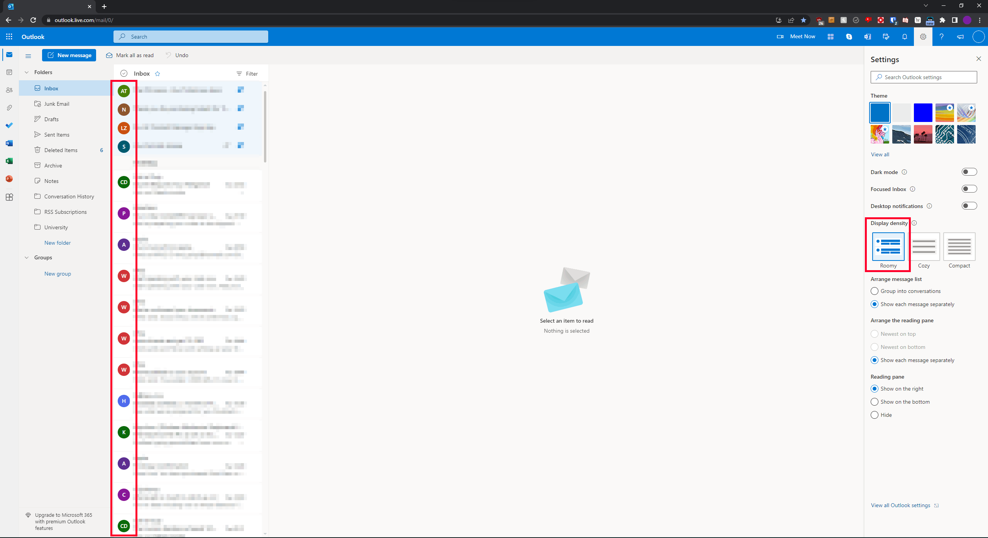Turn on Focused Inbox toggle
The width and height of the screenshot is (988, 538).
coord(969,189)
